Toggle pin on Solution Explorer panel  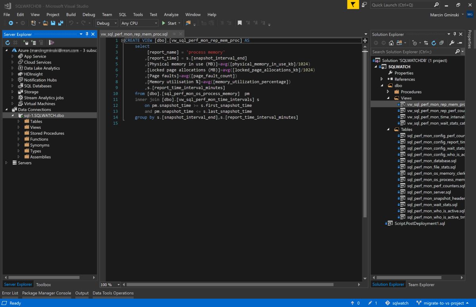coord(455,34)
